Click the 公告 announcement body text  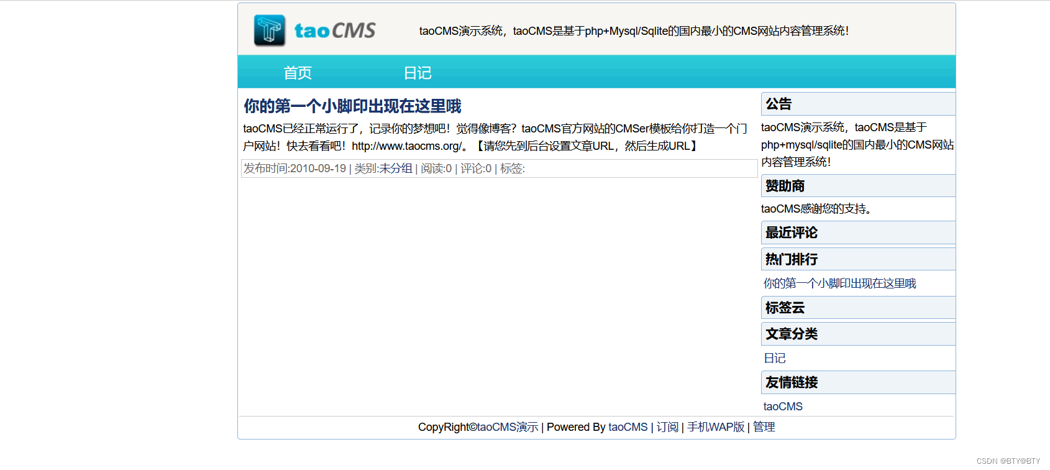pos(857,145)
